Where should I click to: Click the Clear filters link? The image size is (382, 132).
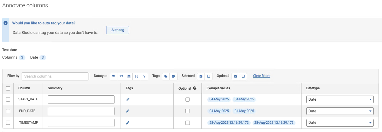(262, 76)
